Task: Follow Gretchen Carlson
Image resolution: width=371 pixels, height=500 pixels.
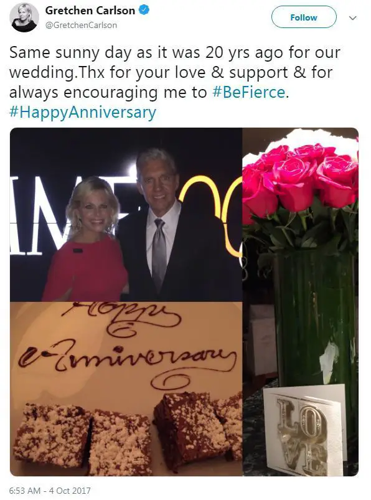Action: pos(304,17)
